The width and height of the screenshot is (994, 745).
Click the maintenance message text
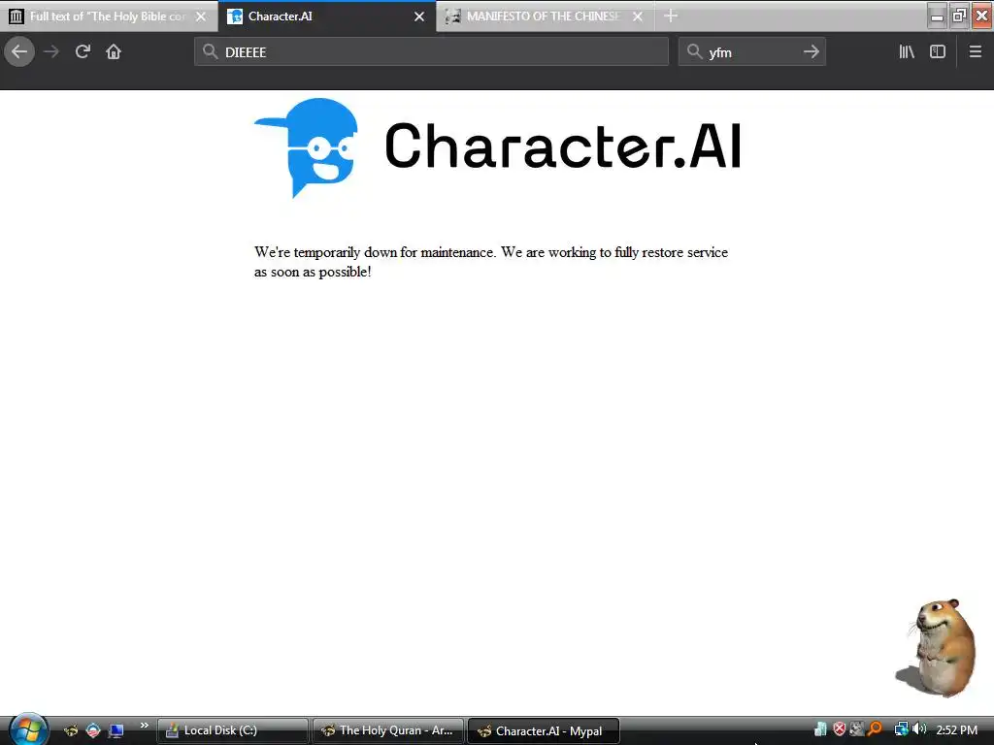[x=491, y=262]
